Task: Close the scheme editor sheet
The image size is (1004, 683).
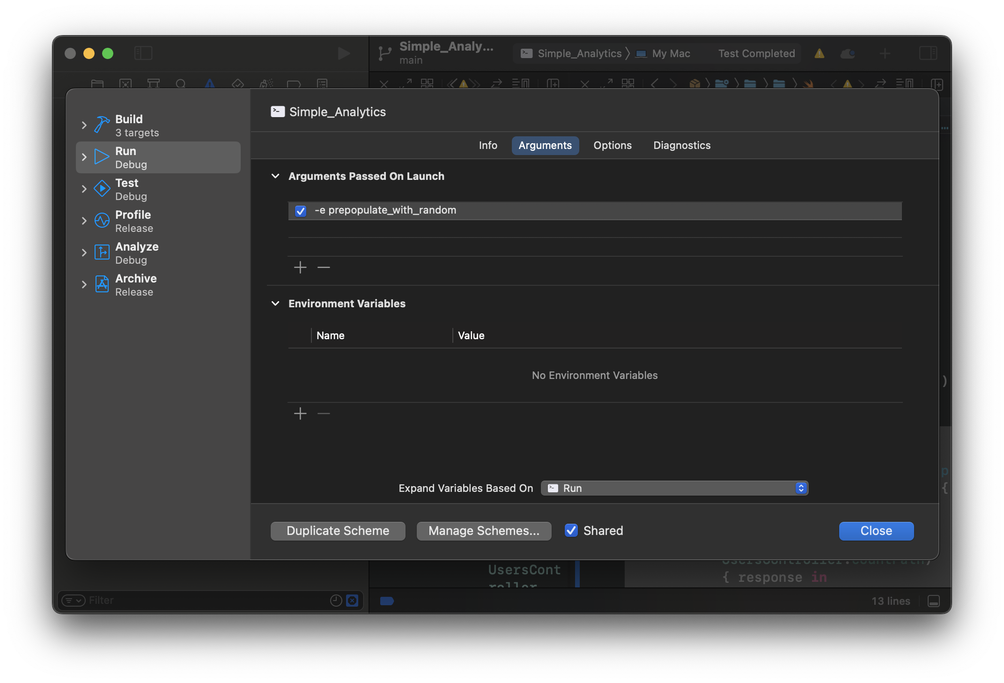Action: coord(876,531)
